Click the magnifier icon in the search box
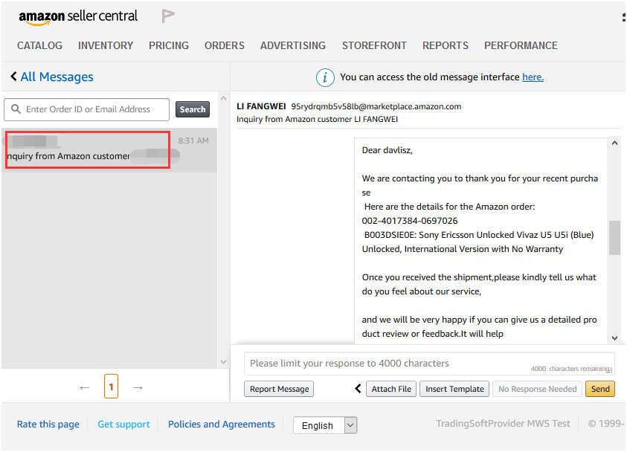This screenshot has width=627, height=452. point(16,109)
